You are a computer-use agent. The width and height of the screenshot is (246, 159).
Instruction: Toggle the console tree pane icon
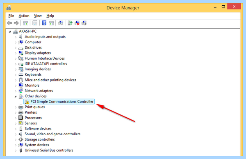[x=25, y=23]
